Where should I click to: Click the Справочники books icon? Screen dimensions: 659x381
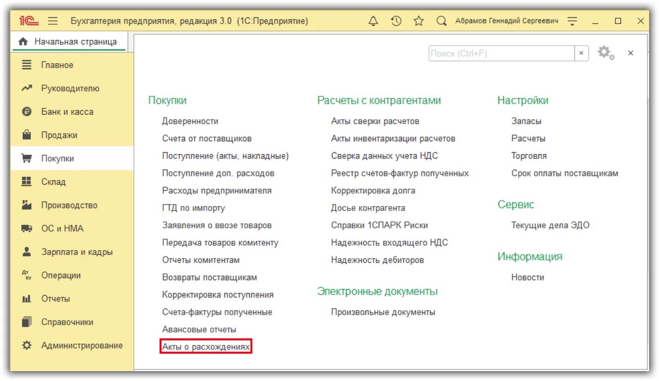[x=27, y=322]
